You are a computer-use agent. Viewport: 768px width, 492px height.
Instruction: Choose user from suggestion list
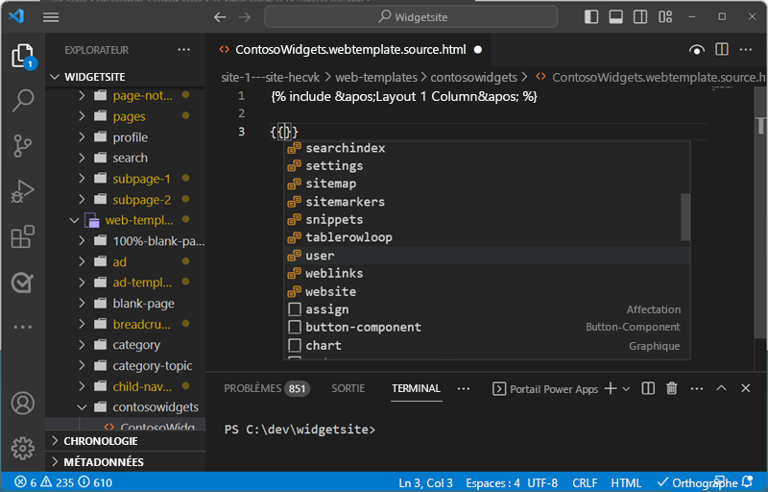(487, 256)
